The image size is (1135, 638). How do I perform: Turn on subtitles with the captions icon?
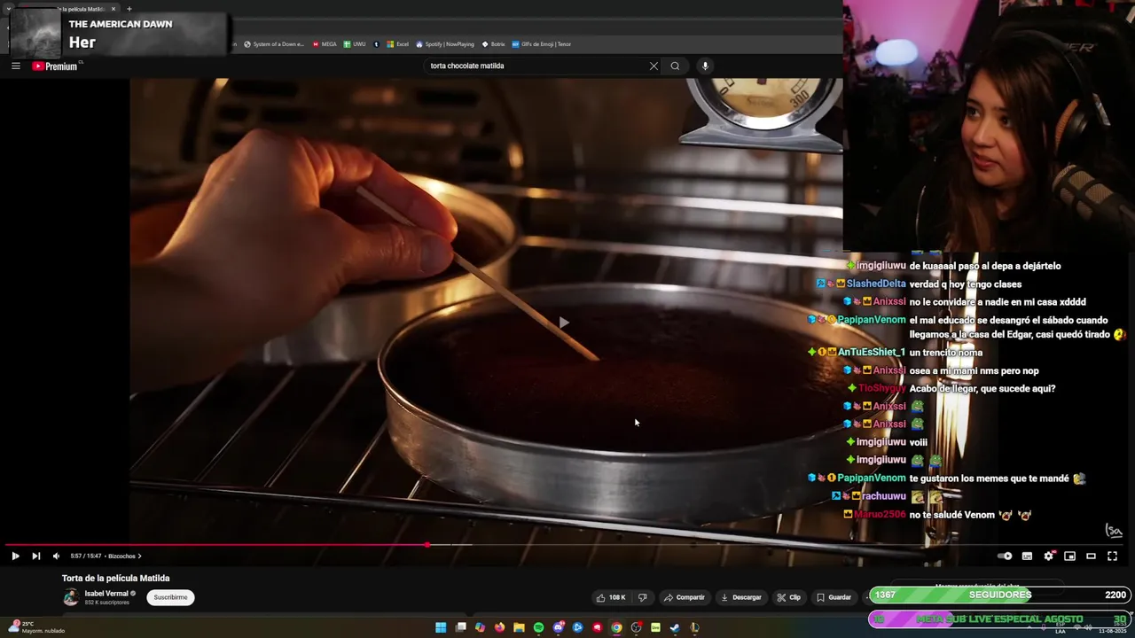pos(1027,556)
